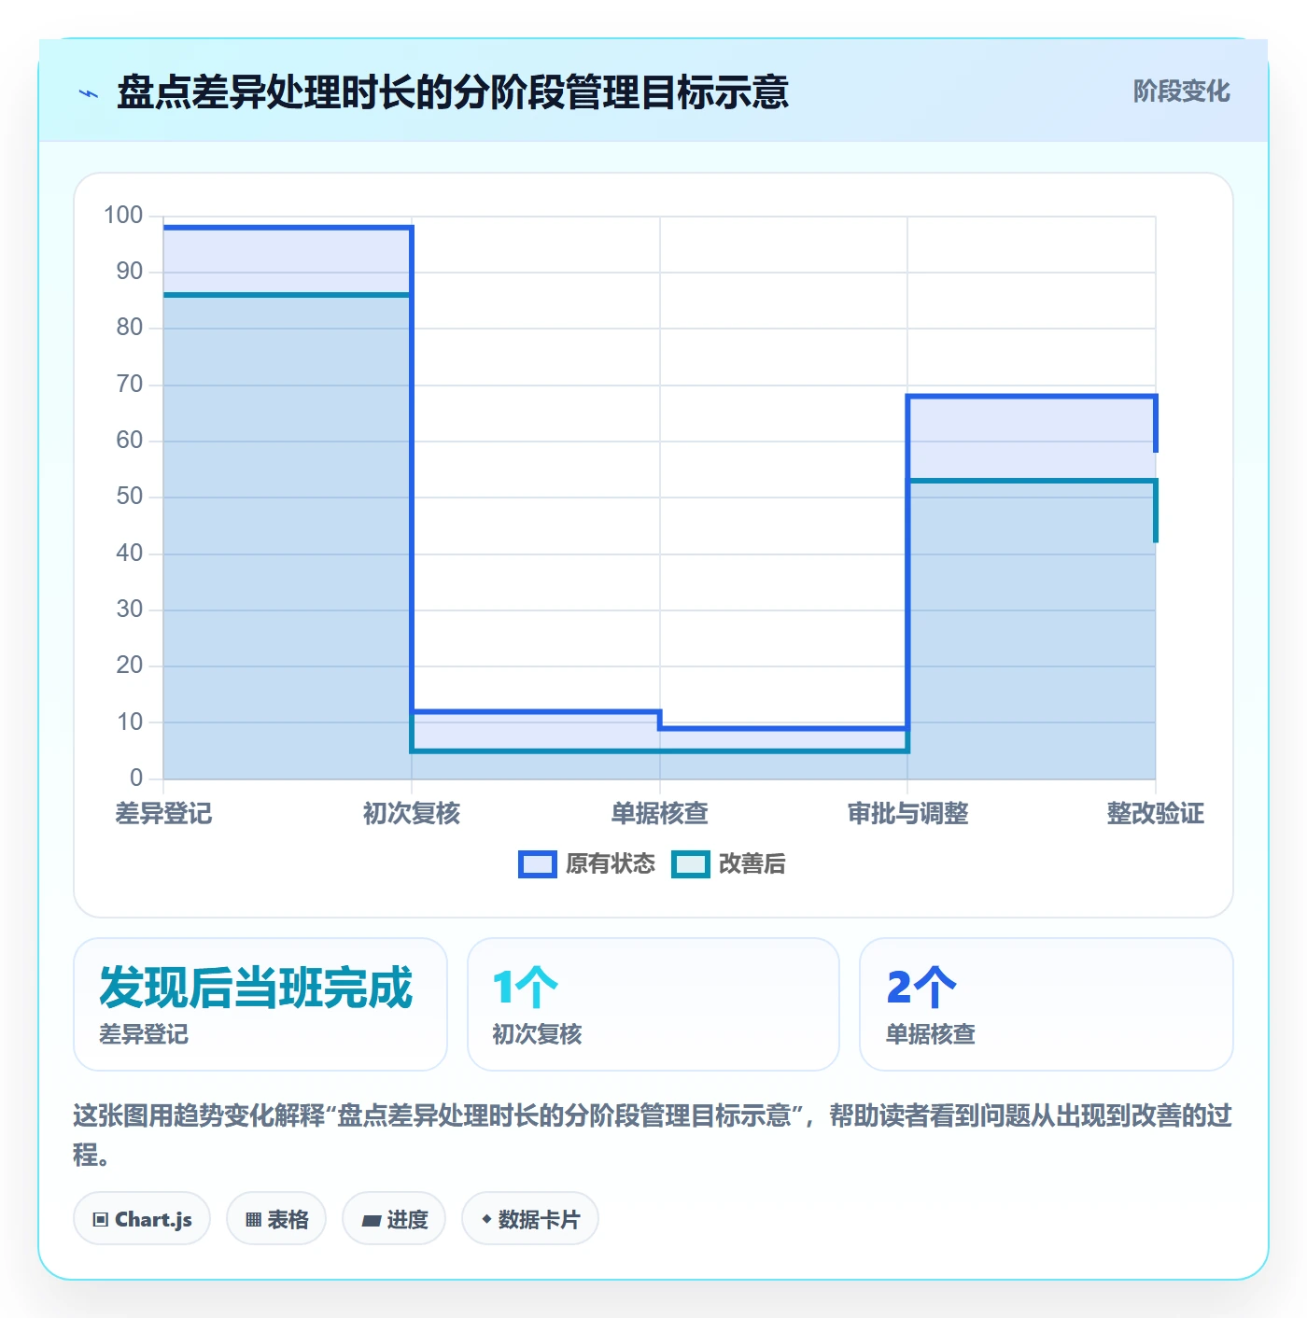Click the 表格 tag chip
Screen dimensions: 1307x1318
[x=276, y=1218]
